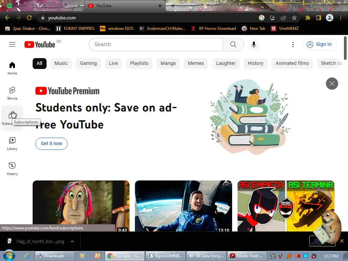This screenshot has width=348, height=261.
Task: Play the astronaut in space video thumbnail
Action: tap(184, 206)
